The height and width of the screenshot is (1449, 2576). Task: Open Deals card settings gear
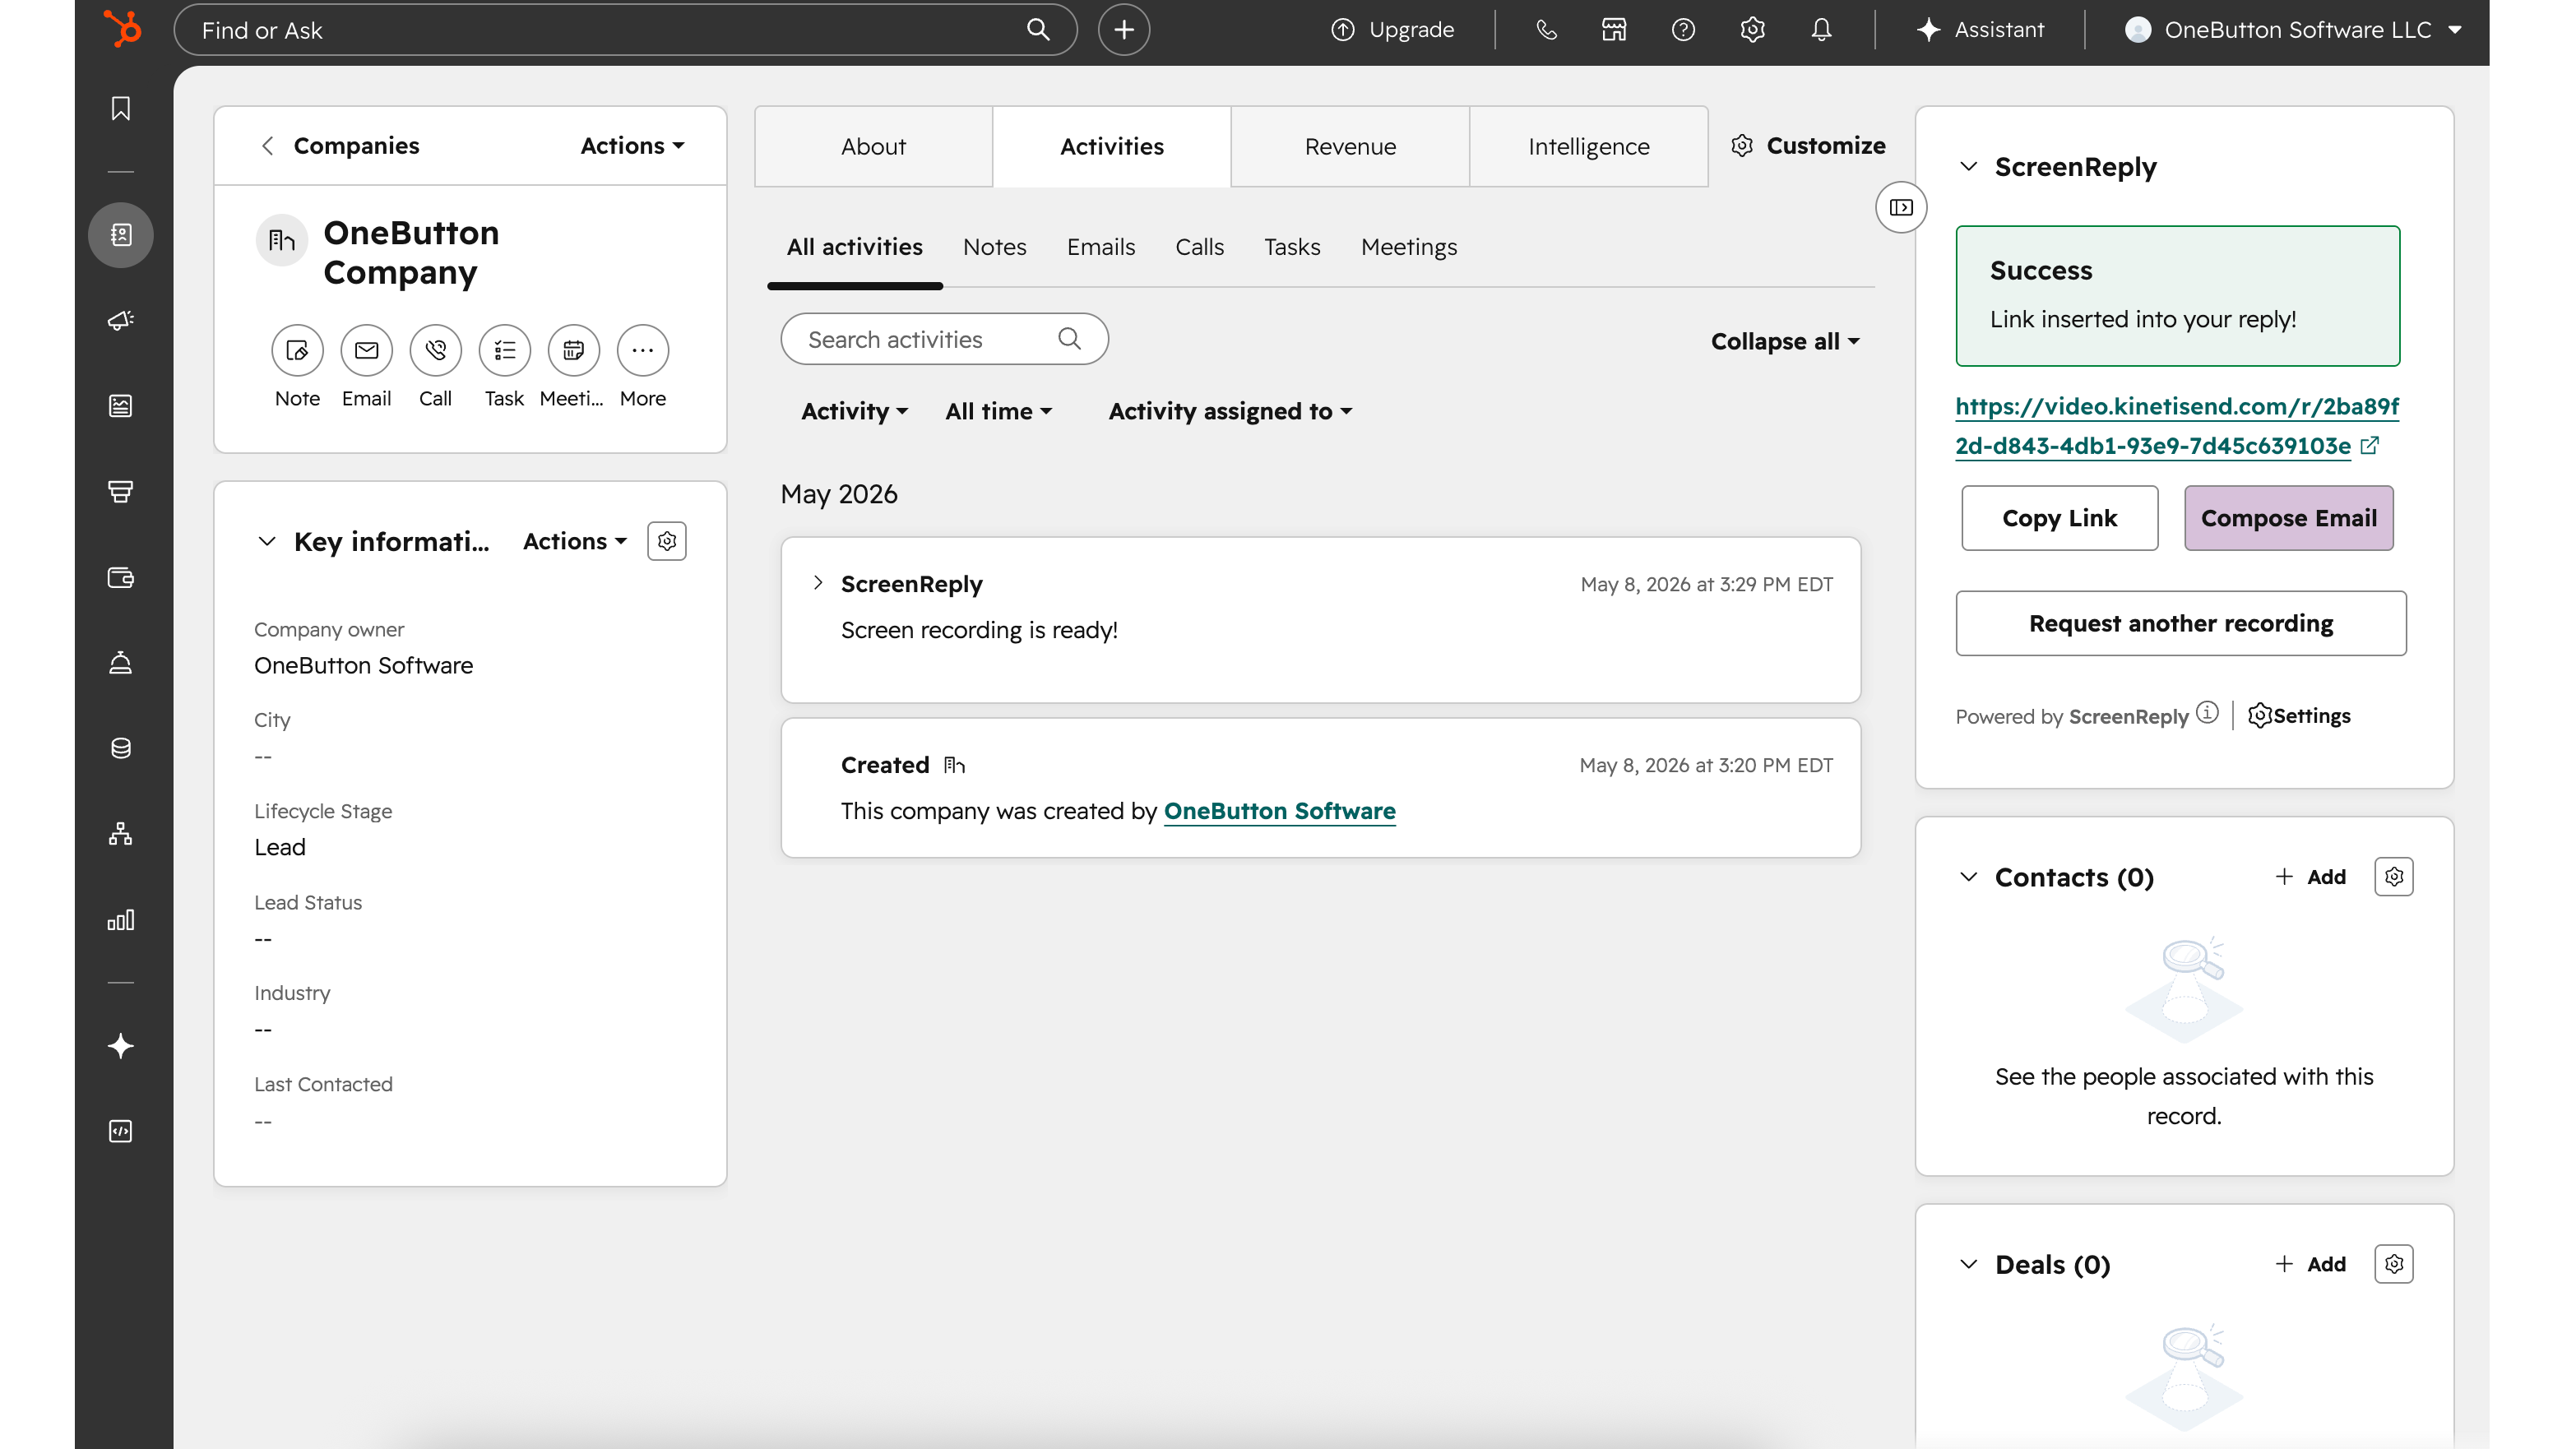tap(2394, 1264)
